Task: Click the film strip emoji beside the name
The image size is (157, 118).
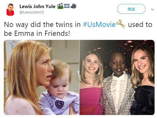Action: [67, 6]
